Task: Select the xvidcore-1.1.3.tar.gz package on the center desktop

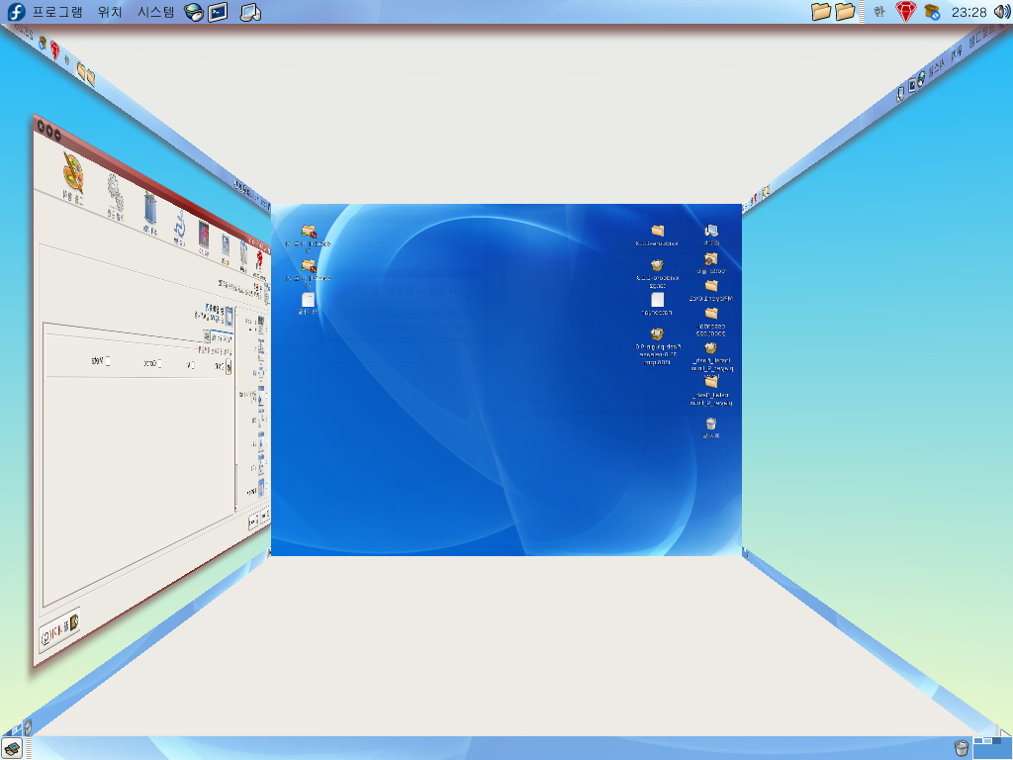Action: coord(657,272)
